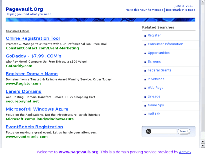Click the vertical scrollbar thumb
205x154 pixels.
tap(203, 68)
